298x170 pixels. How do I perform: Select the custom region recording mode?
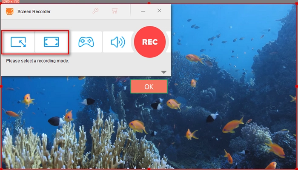pos(18,42)
